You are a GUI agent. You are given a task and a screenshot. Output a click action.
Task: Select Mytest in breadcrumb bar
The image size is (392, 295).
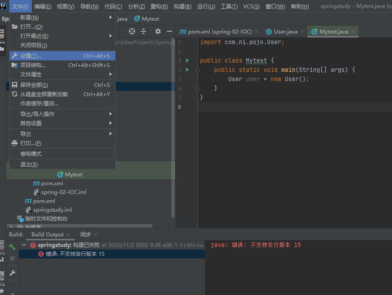point(147,19)
